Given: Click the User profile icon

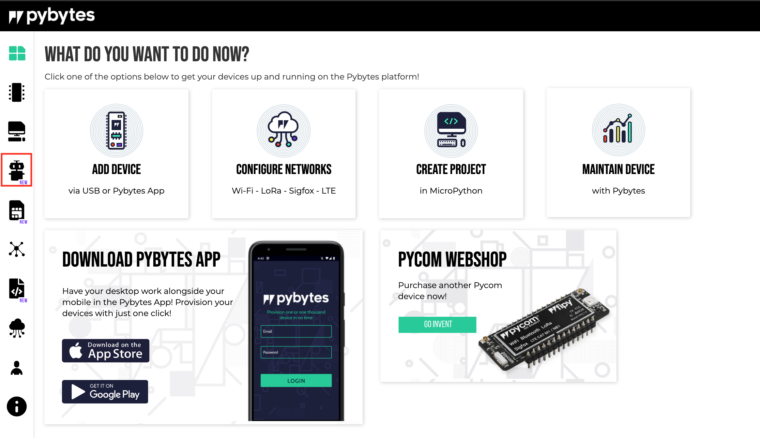Looking at the screenshot, I should (17, 368).
